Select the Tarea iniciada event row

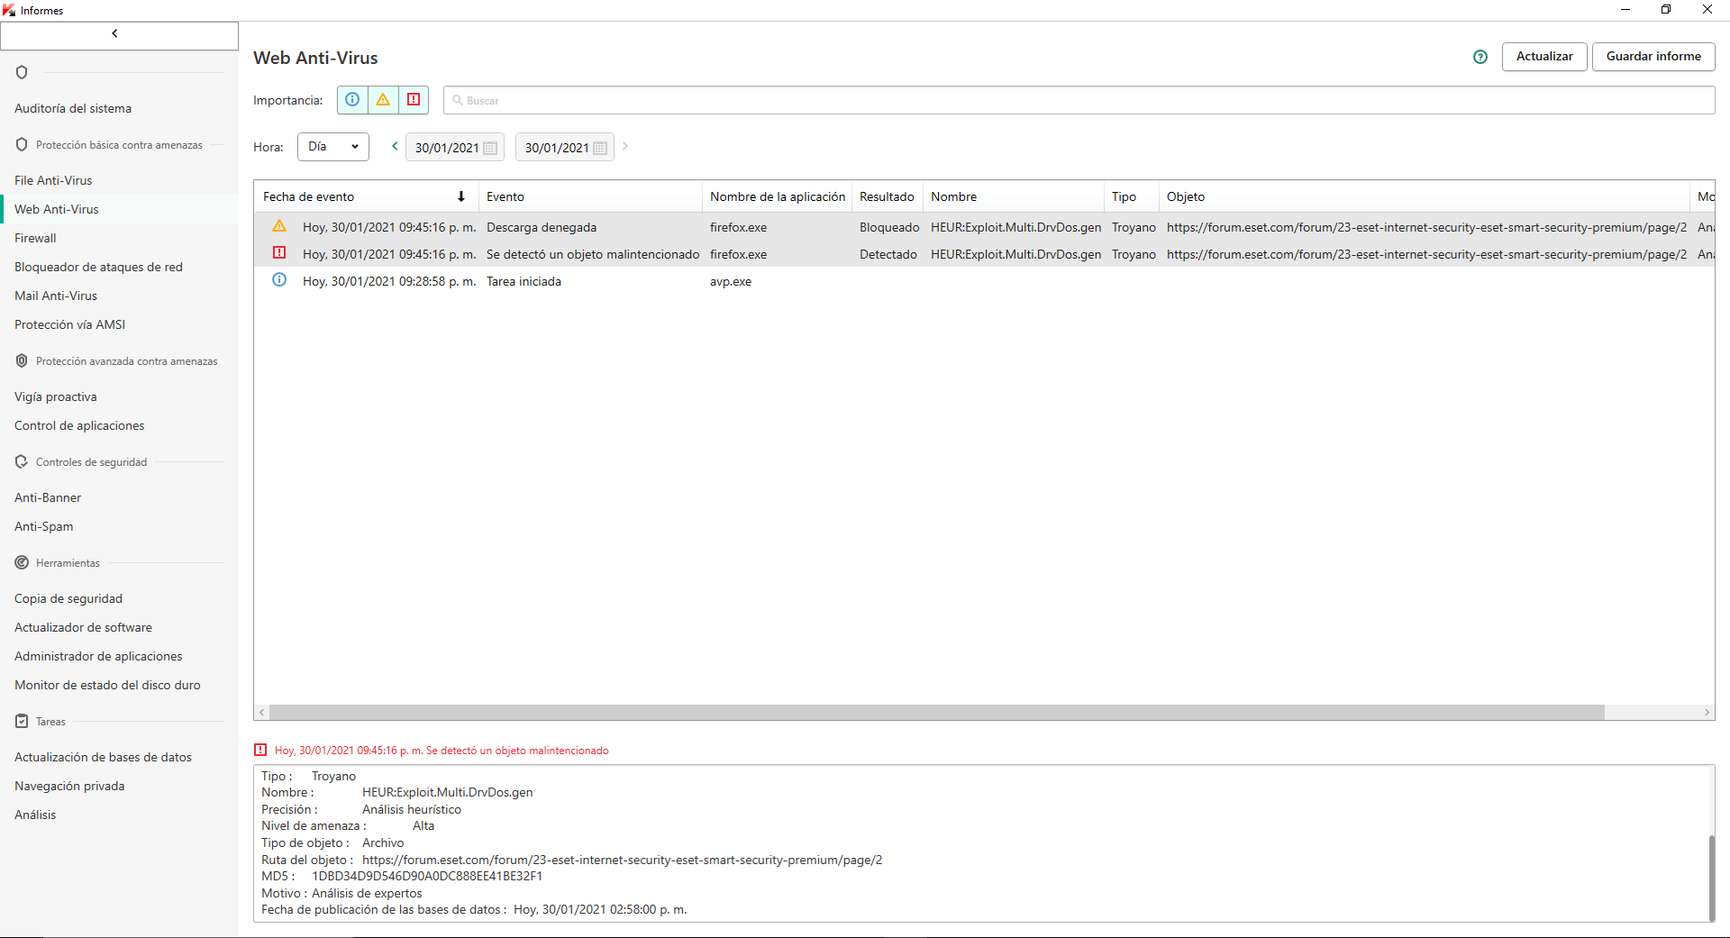click(x=984, y=281)
